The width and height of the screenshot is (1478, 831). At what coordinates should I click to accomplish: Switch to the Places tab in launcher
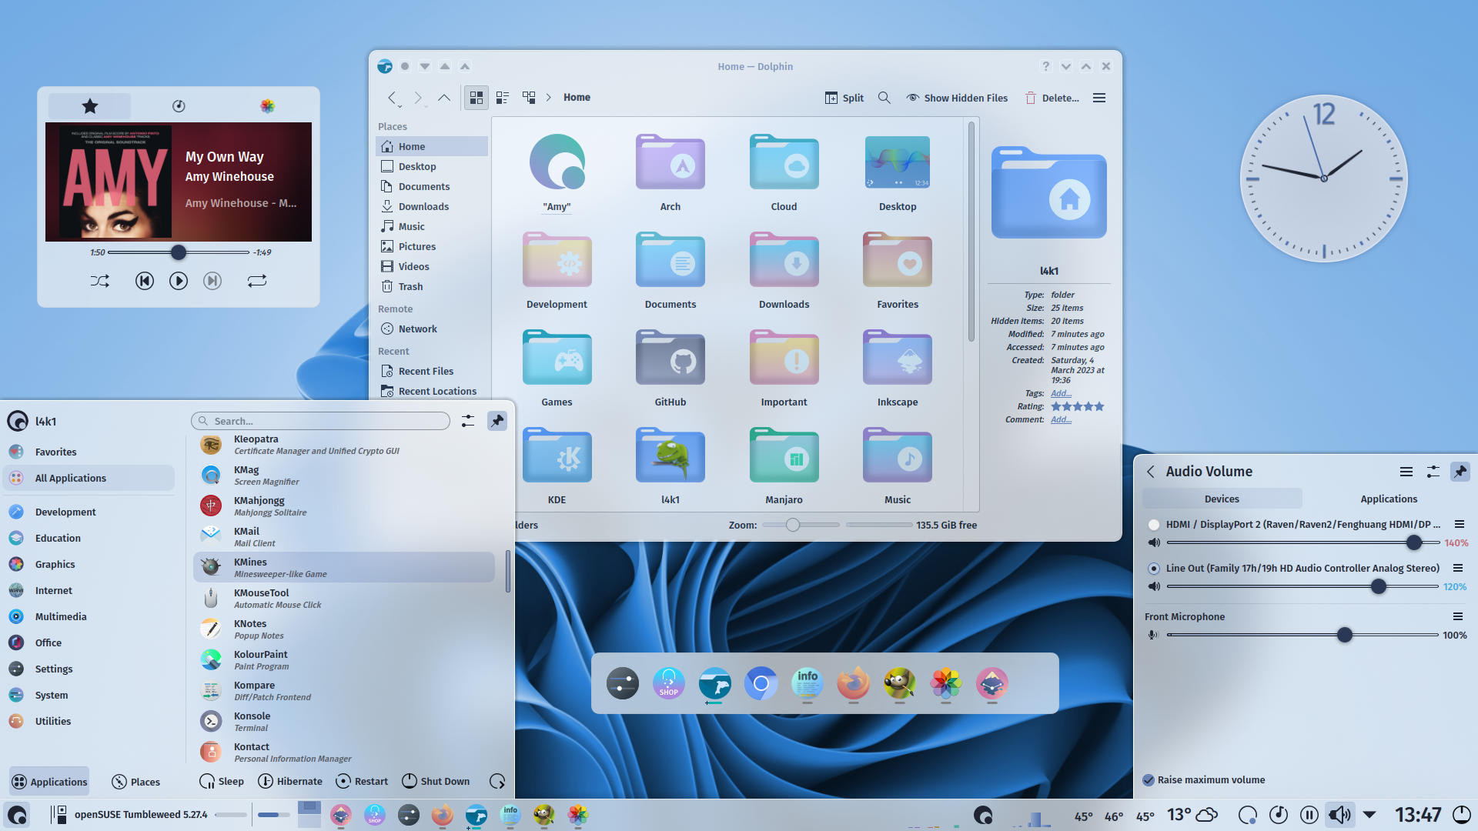pyautogui.click(x=136, y=781)
